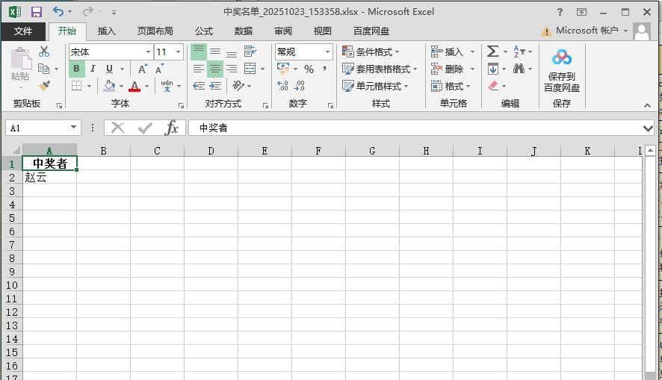Expand 套用表格格式 table format menu
Viewport: 662px width, 380px height.
tap(379, 69)
